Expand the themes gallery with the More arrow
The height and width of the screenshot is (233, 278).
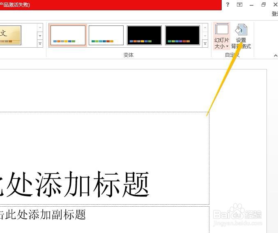point(40,44)
